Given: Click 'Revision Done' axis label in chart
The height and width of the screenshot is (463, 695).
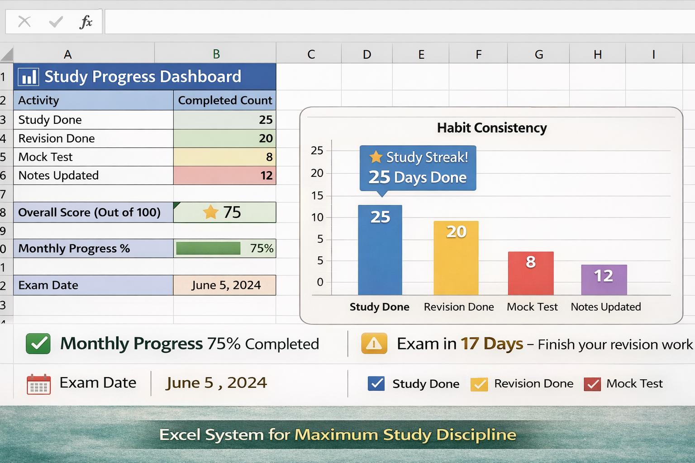Looking at the screenshot, I should coord(459,307).
